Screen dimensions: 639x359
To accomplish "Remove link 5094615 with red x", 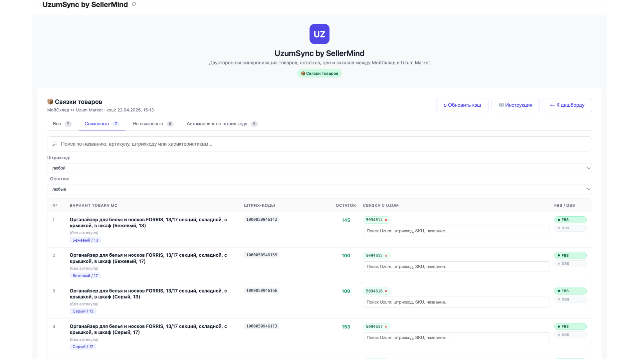I will [x=386, y=256].
